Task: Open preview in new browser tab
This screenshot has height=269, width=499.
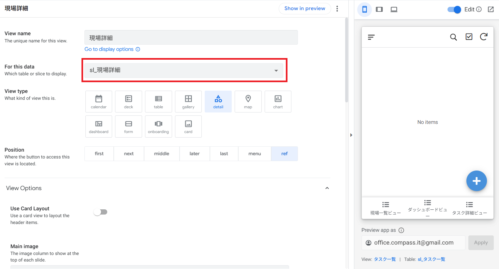Action: (x=491, y=9)
